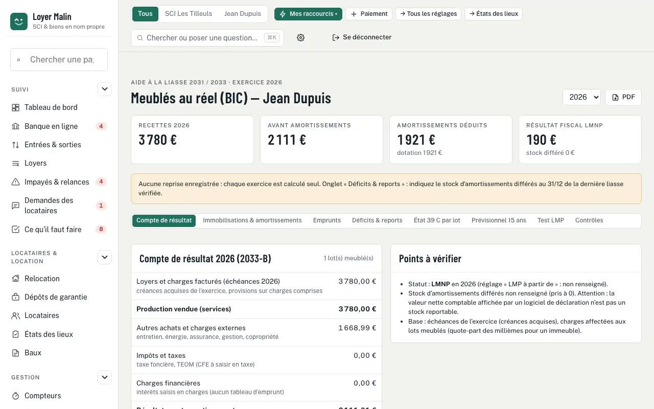Open the 2026 year dropdown
This screenshot has width=654, height=409.
(581, 97)
